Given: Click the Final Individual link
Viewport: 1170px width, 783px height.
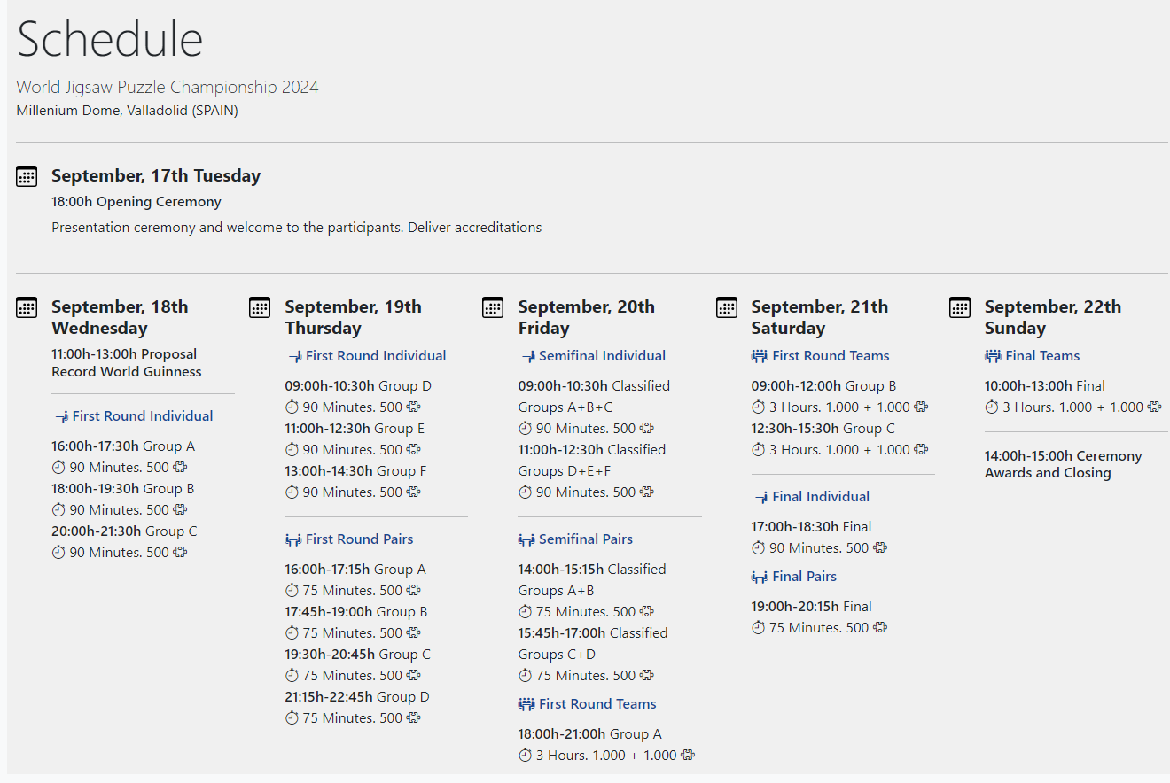Looking at the screenshot, I should [821, 497].
